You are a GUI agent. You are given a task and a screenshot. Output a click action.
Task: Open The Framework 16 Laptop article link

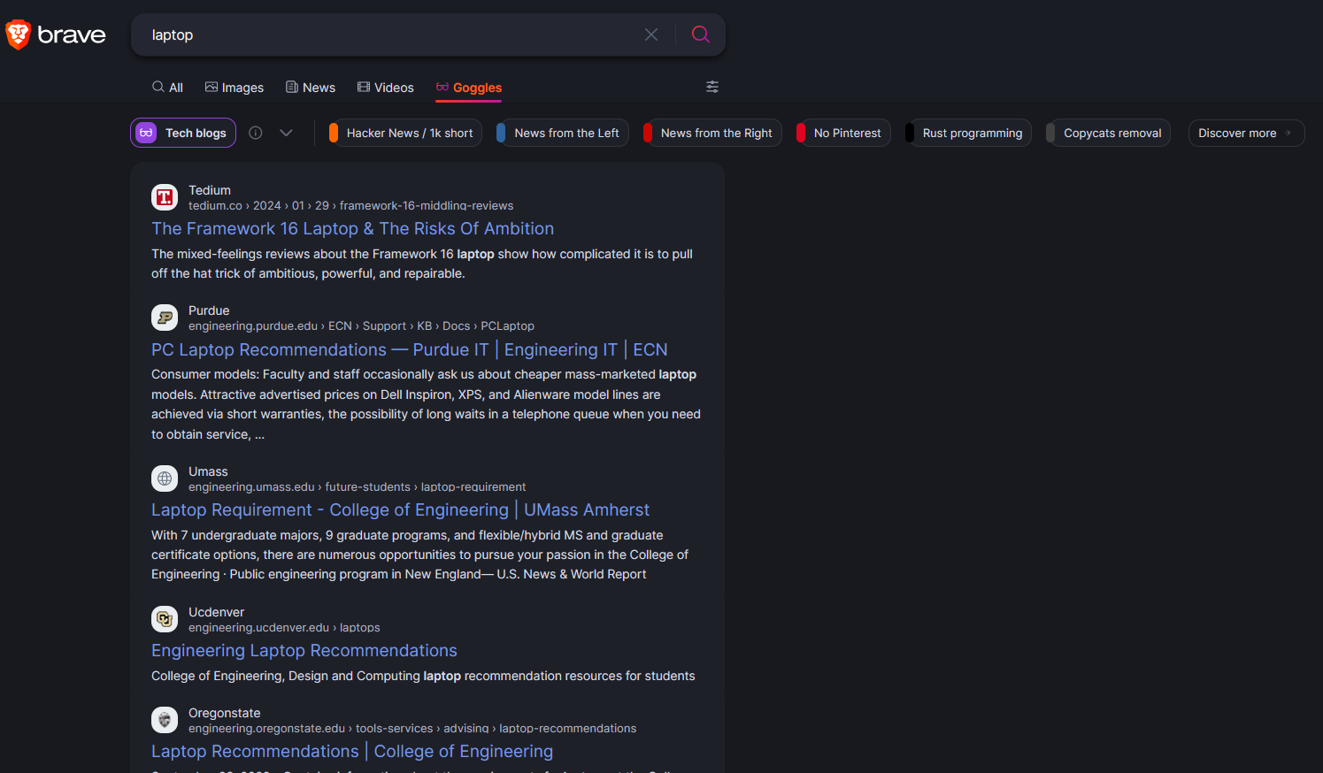[352, 229]
